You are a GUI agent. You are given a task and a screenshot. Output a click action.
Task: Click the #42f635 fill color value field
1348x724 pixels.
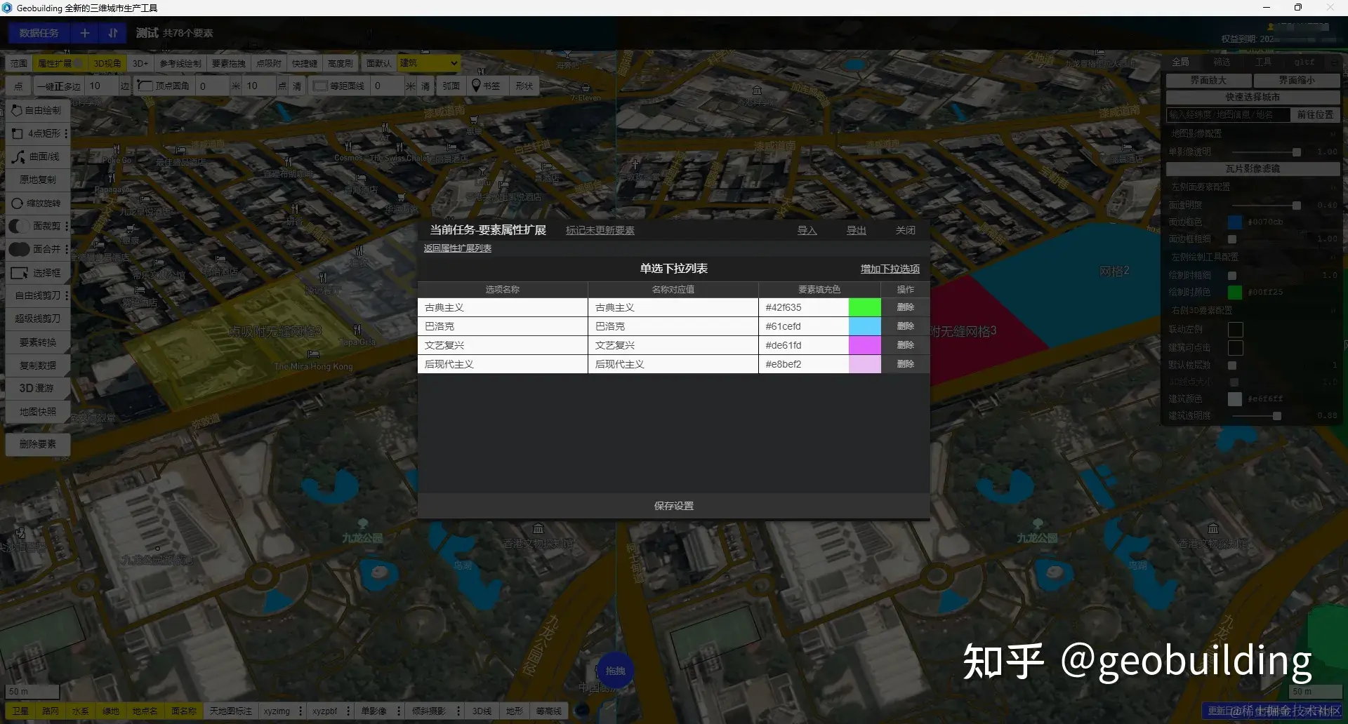tap(803, 307)
